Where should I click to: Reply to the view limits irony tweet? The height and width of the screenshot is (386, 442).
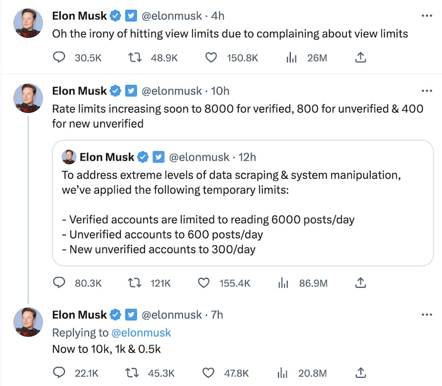tap(59, 57)
